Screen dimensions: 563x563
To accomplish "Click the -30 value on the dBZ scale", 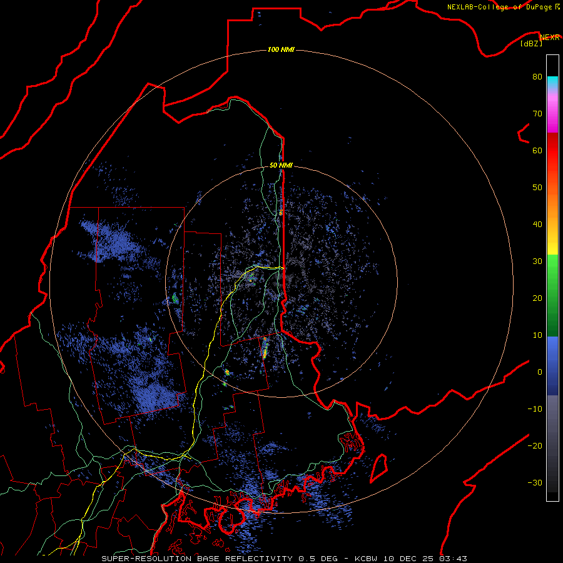I will pos(535,483).
